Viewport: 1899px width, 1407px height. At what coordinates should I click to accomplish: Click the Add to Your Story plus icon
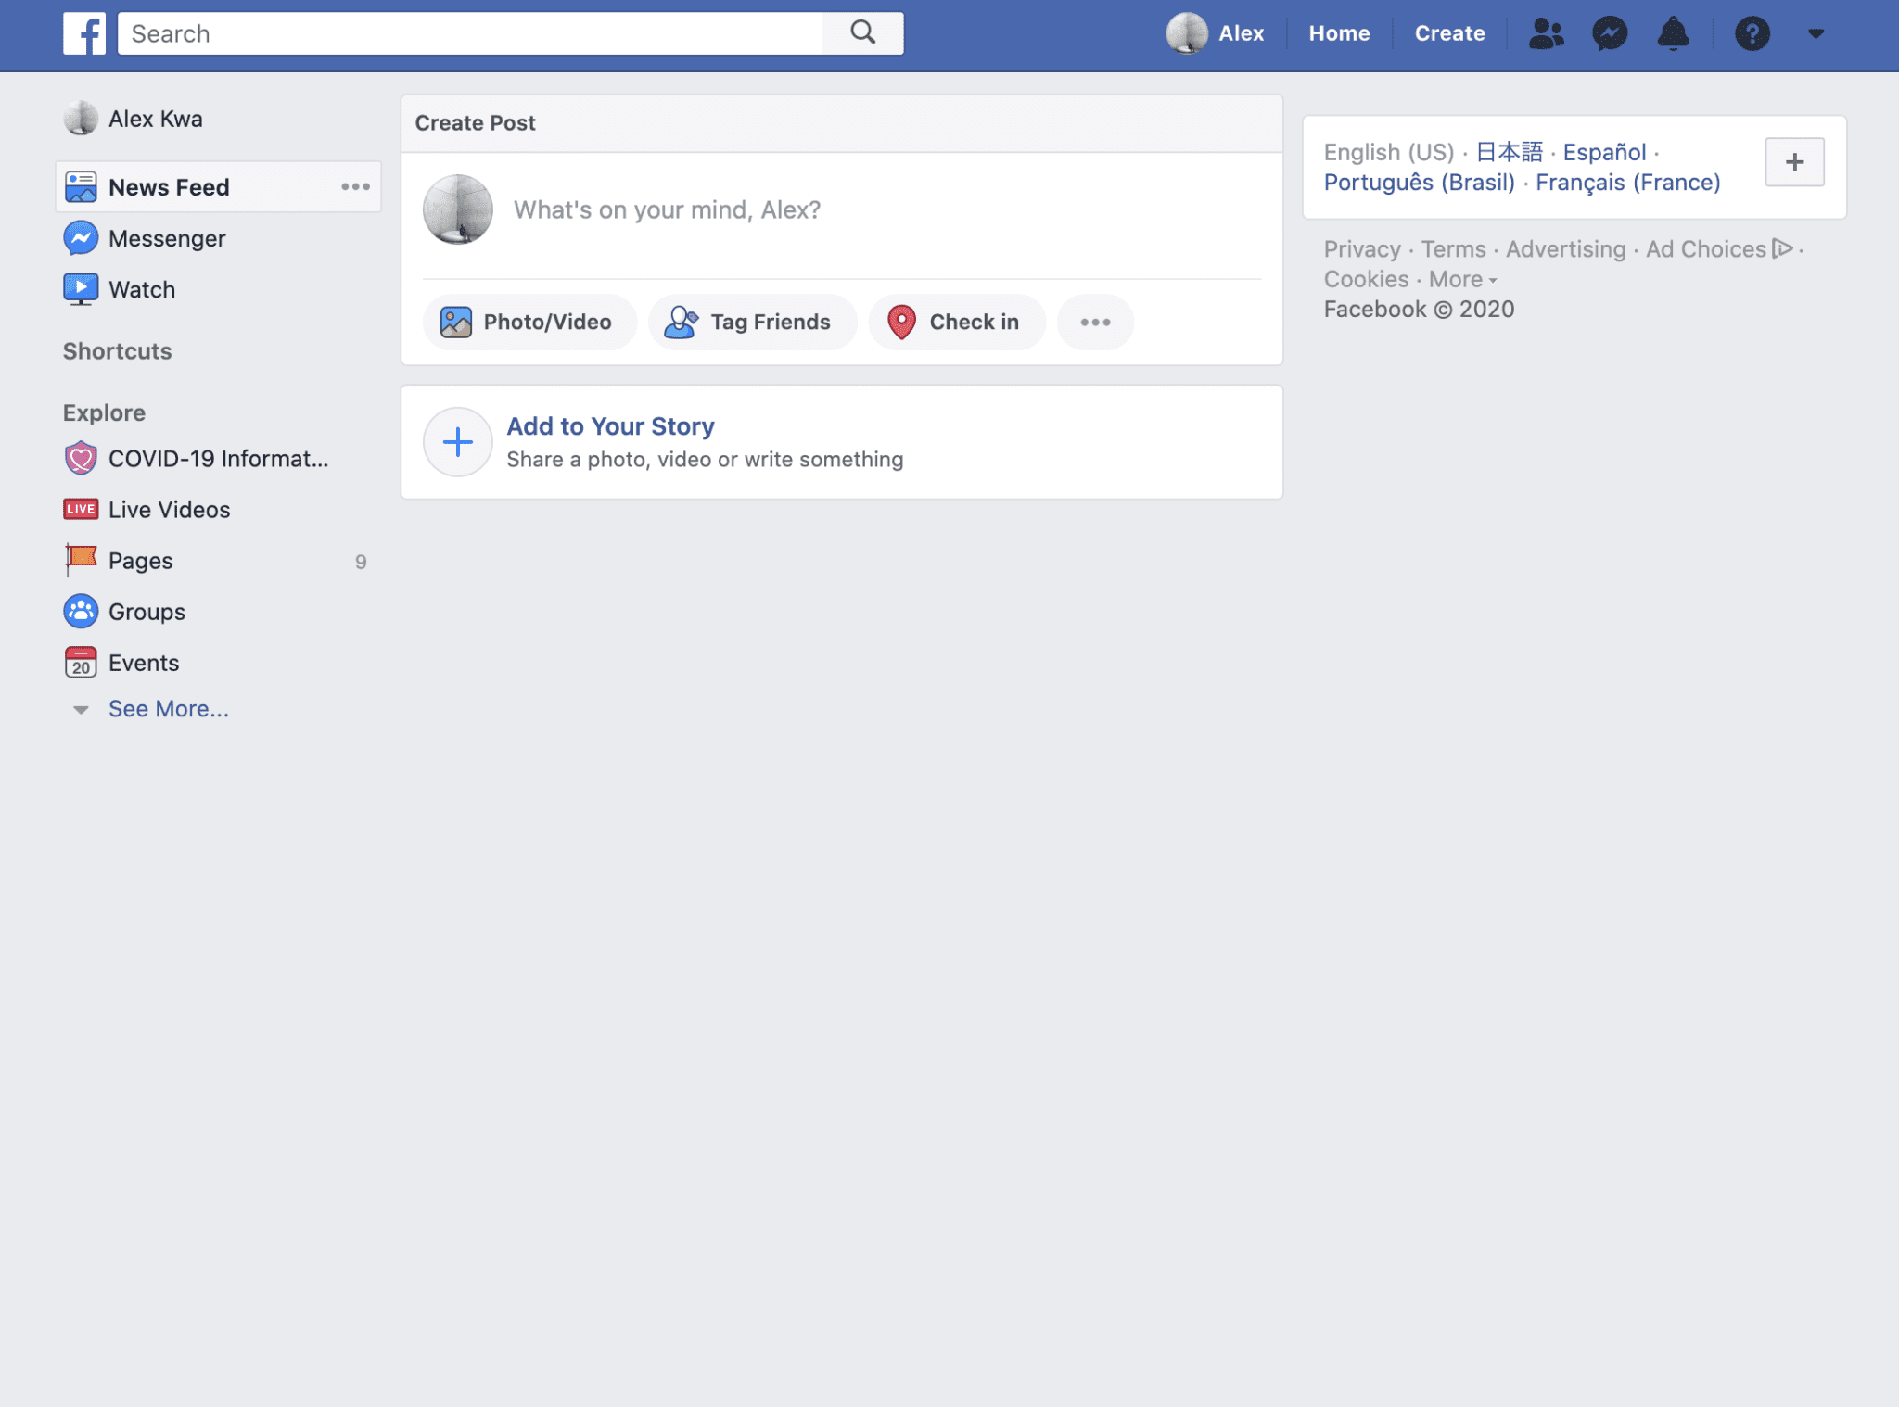(x=458, y=442)
